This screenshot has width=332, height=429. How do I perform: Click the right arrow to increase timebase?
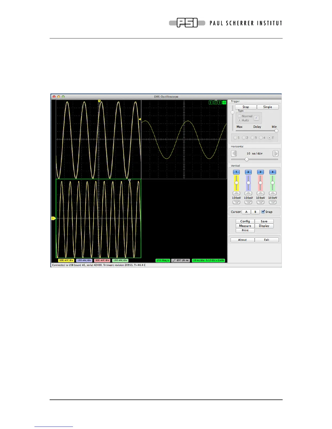point(276,154)
